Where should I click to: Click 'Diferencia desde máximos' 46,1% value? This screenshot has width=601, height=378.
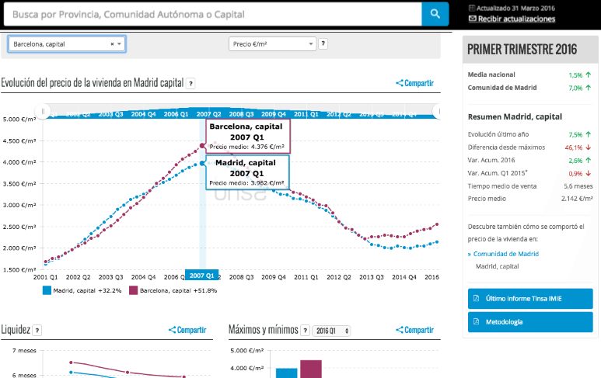574,147
